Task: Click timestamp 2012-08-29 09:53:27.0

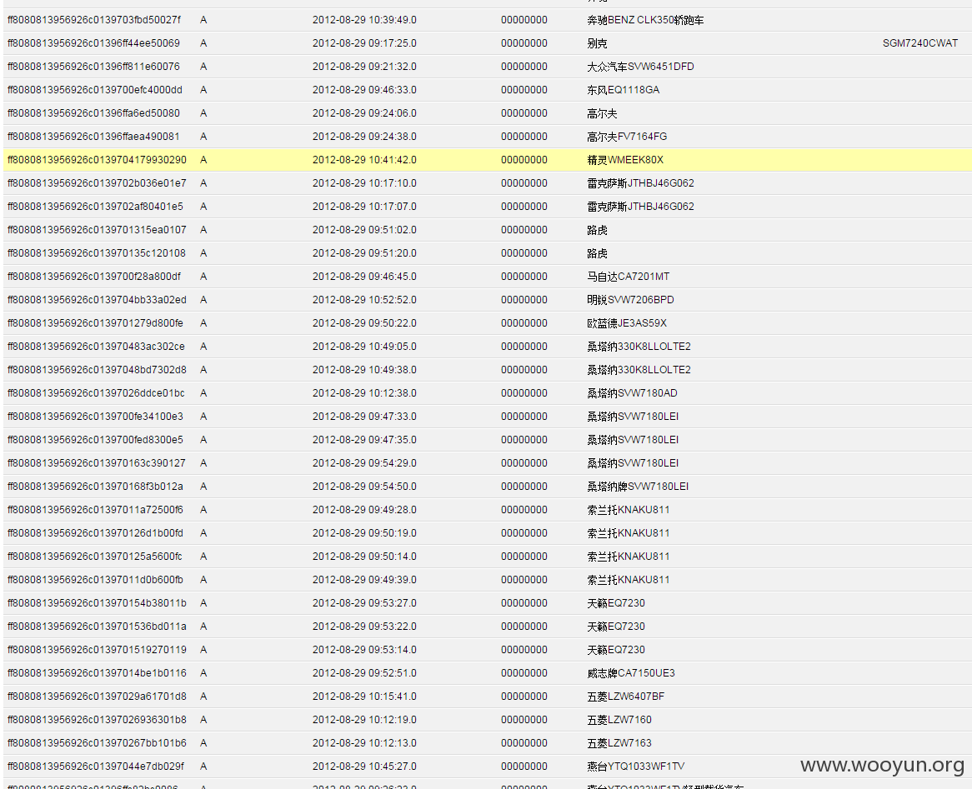Action: click(364, 604)
